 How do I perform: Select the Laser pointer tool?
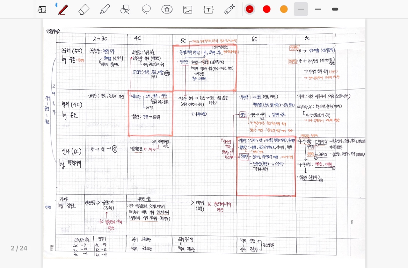coord(229,9)
